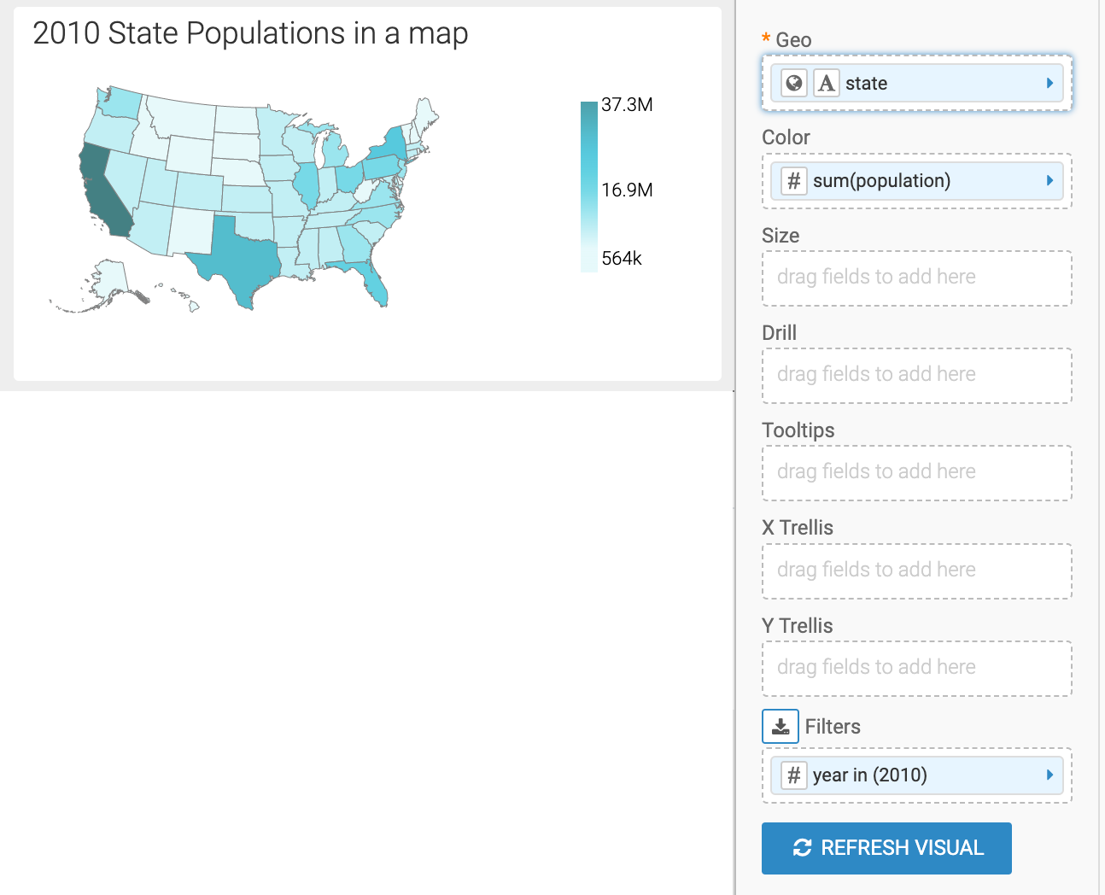Click the X Trellis shelf drop area
Screen dimensions: 1105x895
point(916,570)
